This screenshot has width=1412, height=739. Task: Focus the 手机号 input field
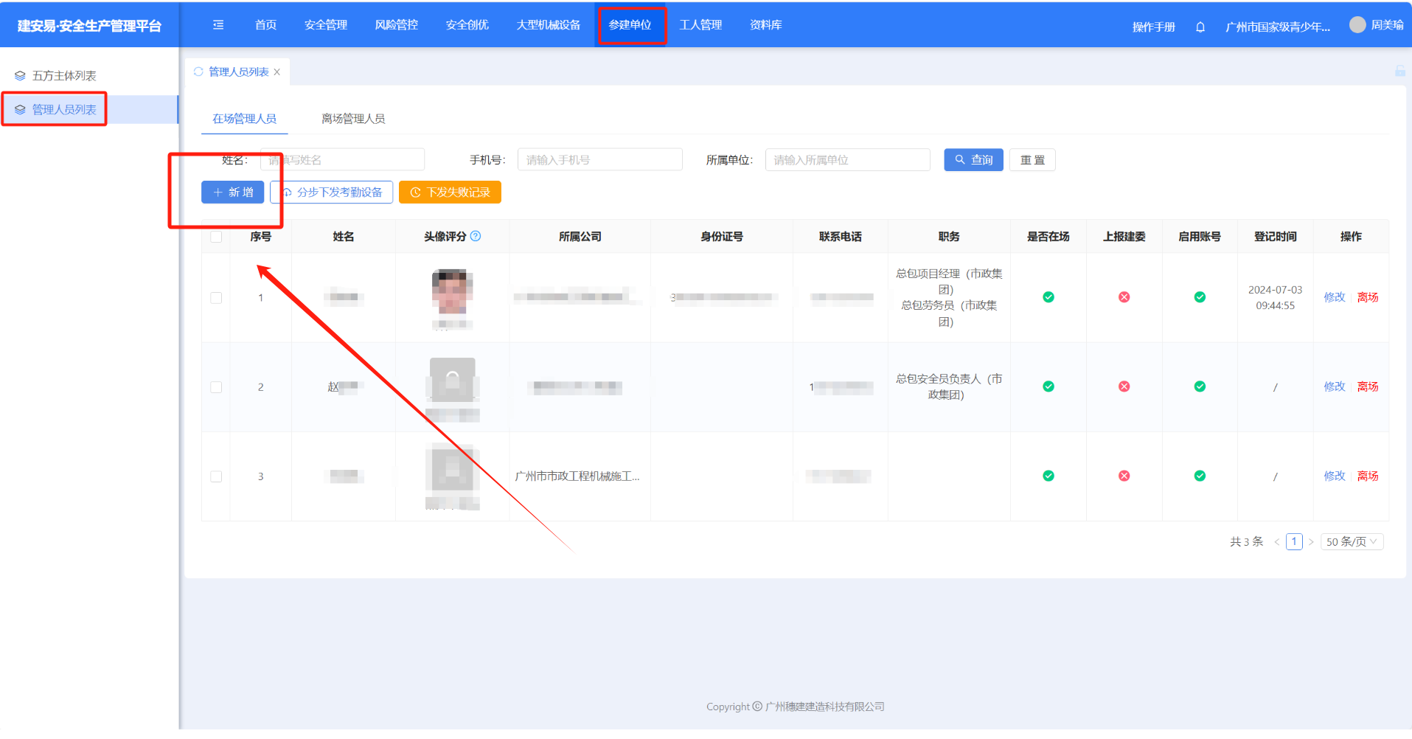tap(599, 160)
